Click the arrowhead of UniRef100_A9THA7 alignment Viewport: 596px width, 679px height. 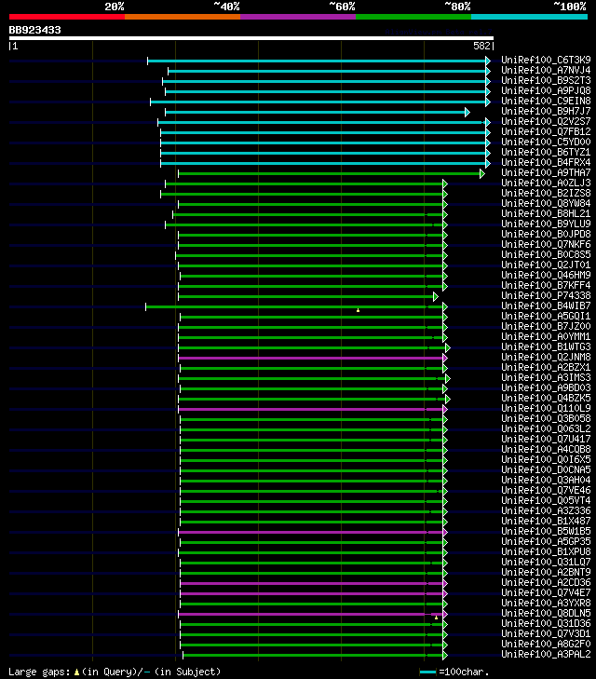coord(482,174)
